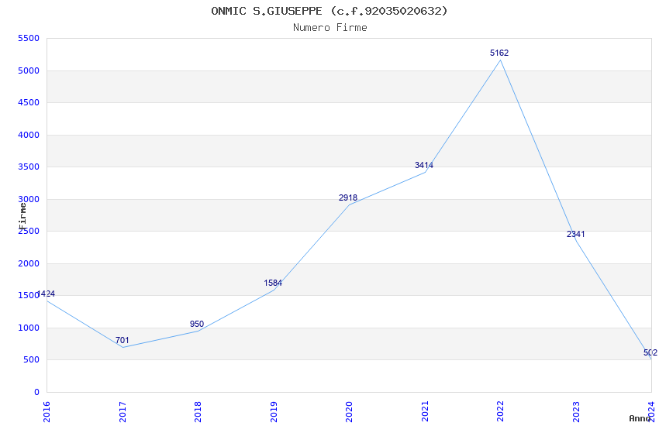659x426 pixels.
Task: Click x-axis year 2018
Action: point(198,412)
